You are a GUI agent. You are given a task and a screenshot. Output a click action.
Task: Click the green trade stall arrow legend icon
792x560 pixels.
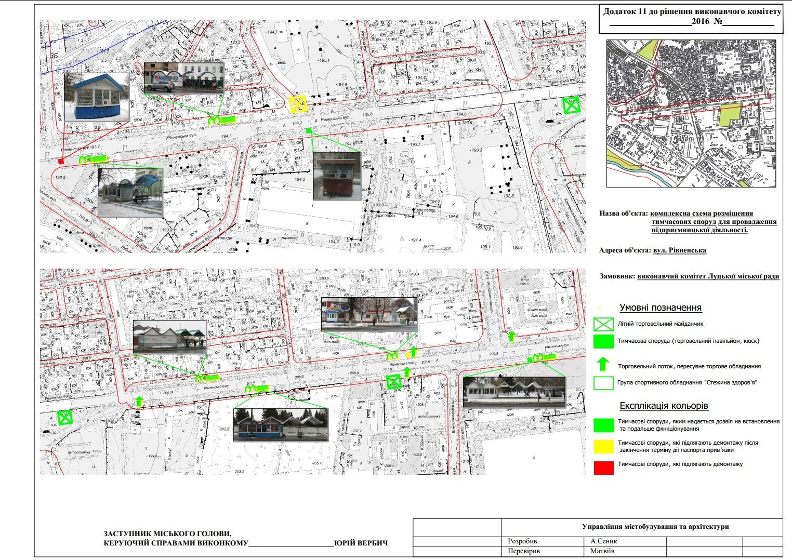[603, 364]
